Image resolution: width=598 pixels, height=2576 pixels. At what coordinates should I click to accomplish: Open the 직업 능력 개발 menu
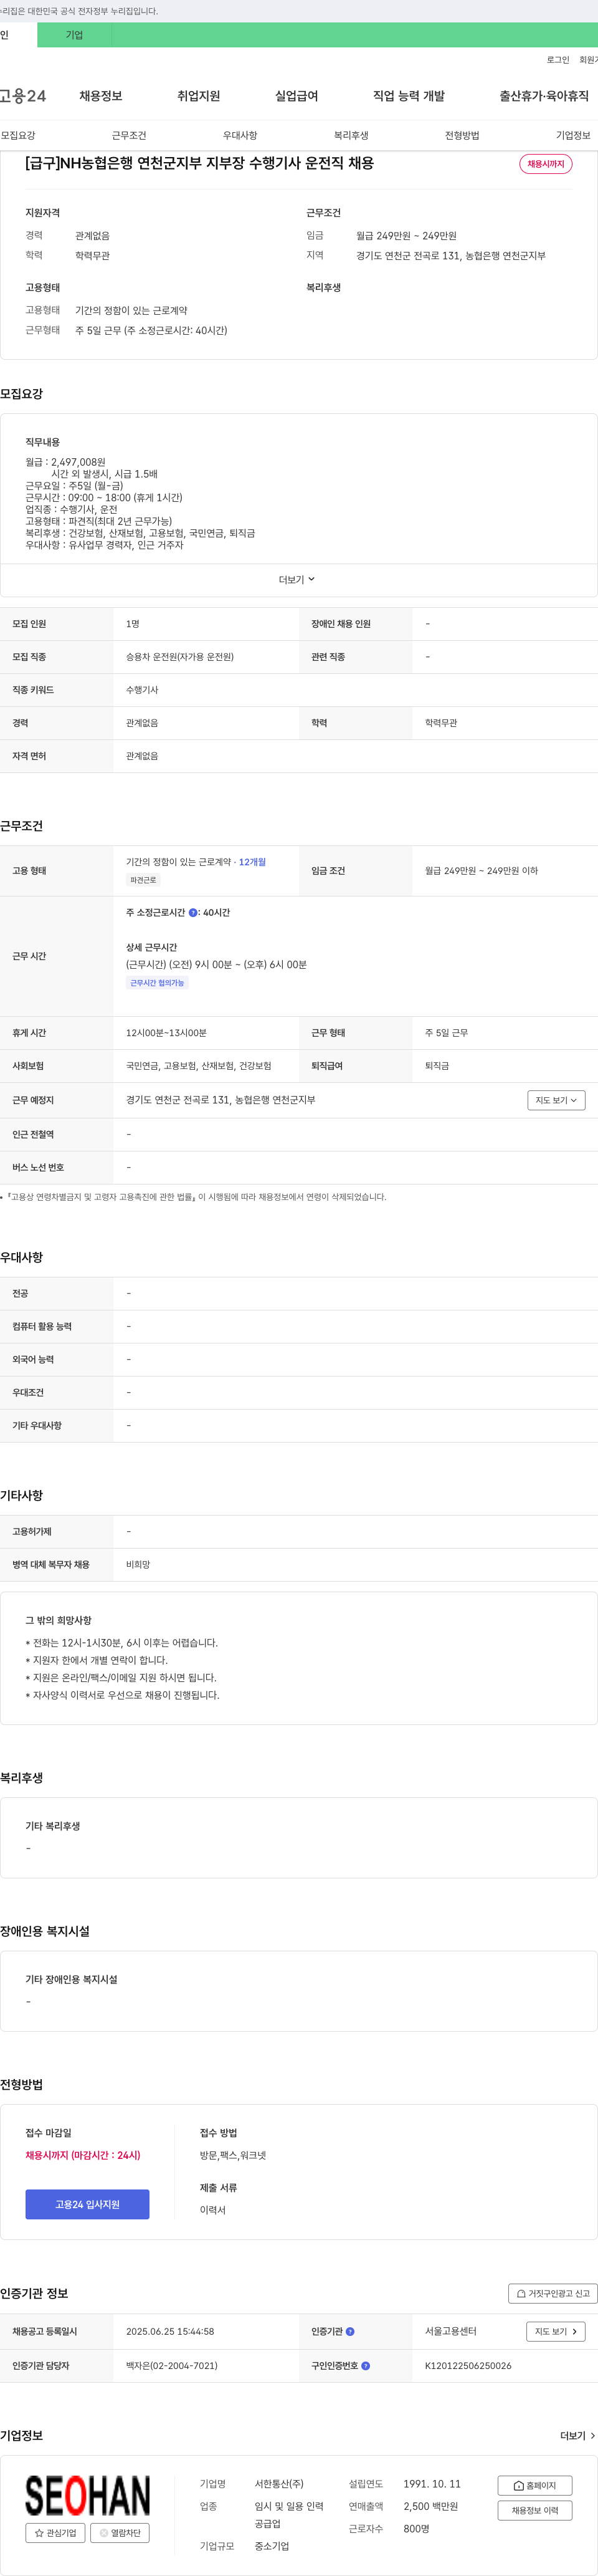[408, 96]
